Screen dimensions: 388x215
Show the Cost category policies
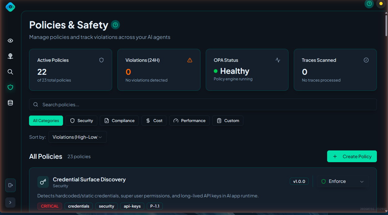pos(154,121)
